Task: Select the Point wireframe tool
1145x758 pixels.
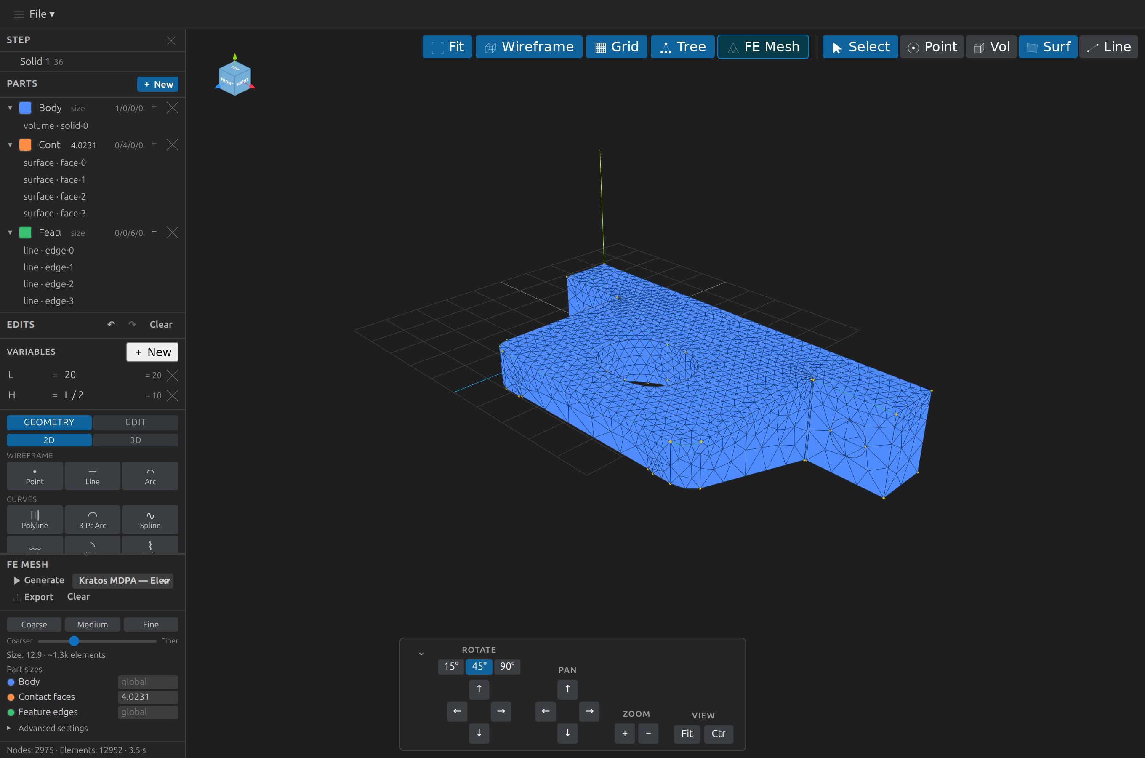Action: coord(35,476)
